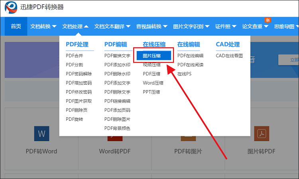Choose PDF密码解除 option
This screenshot has height=179, width=299.
click(x=79, y=74)
